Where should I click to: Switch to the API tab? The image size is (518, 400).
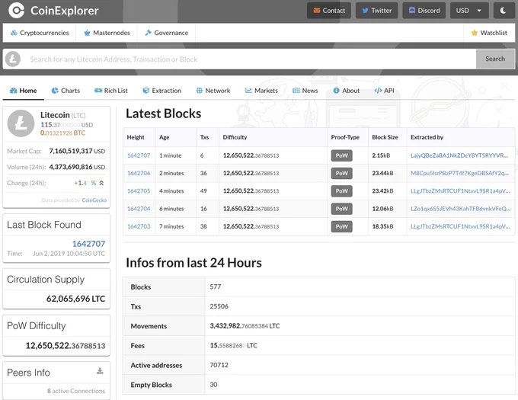(x=384, y=91)
